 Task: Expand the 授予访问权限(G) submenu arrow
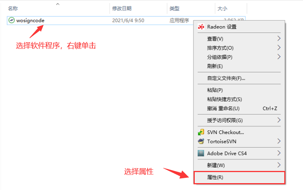pyautogui.click(x=279, y=120)
